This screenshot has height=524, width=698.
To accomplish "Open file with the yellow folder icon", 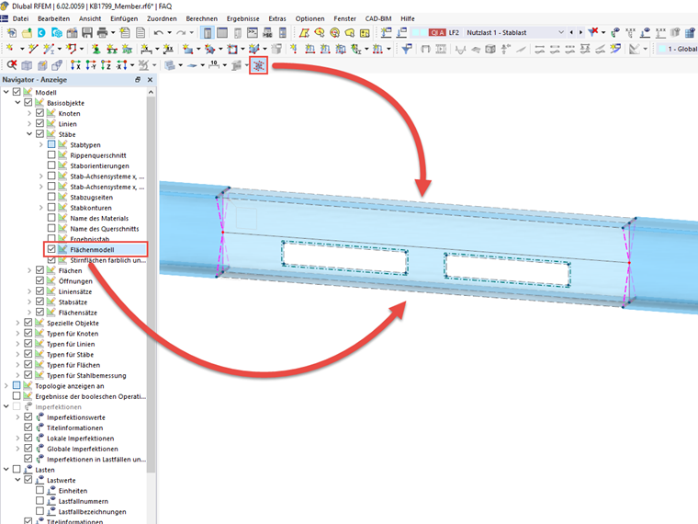I will pyautogui.click(x=27, y=32).
